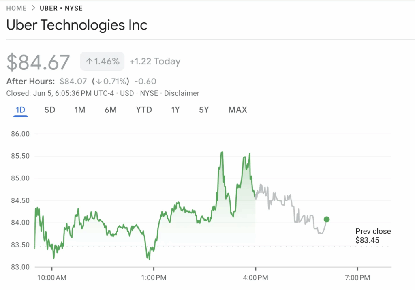Image resolution: width=415 pixels, height=290 pixels.
Task: Click the 1:00 PM time axis label
Action: [153, 278]
